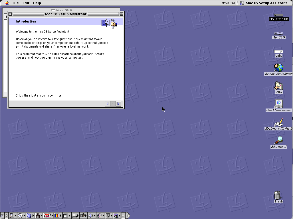This screenshot has height=219, width=293.
Task: Open the Help menu
Action: [37, 3]
